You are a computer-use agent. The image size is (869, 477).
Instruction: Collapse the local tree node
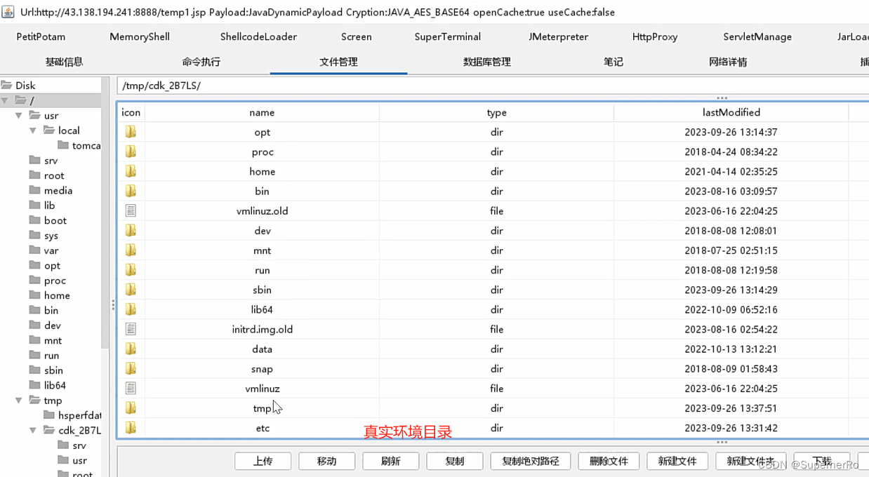coord(33,130)
